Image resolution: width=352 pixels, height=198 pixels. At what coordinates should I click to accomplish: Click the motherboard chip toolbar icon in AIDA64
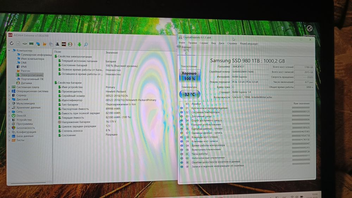pyautogui.click(x=25, y=44)
